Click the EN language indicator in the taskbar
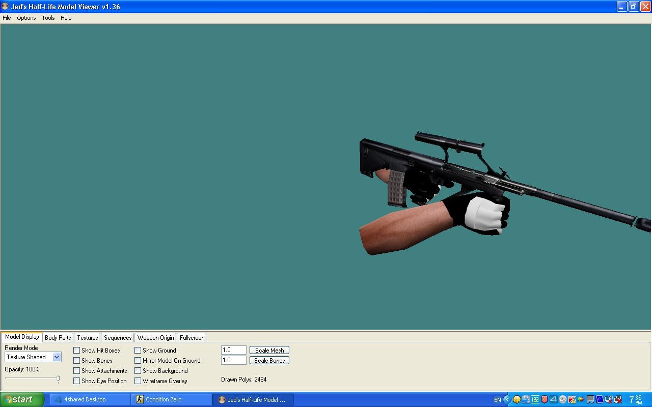The width and height of the screenshot is (652, 407). pos(497,399)
